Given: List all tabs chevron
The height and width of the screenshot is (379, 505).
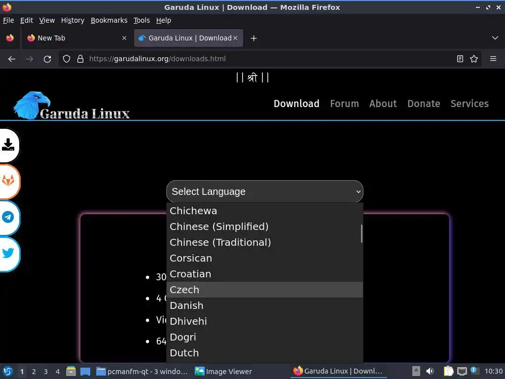Looking at the screenshot, I should (x=495, y=38).
